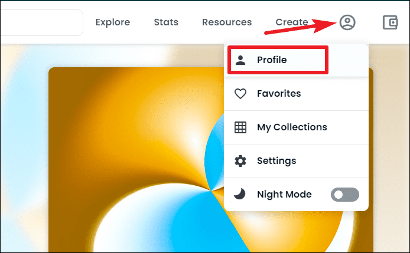Click the person icon beside Profile

click(x=240, y=60)
